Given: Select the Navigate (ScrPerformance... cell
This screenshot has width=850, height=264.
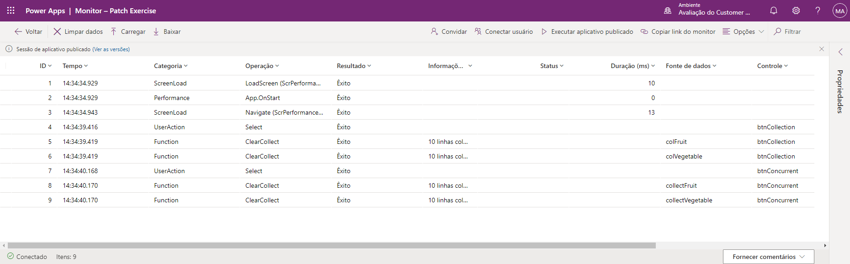Looking at the screenshot, I should pyautogui.click(x=284, y=112).
